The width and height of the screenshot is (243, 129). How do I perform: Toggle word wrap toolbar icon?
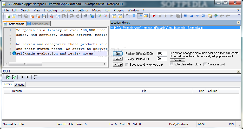click(128, 16)
